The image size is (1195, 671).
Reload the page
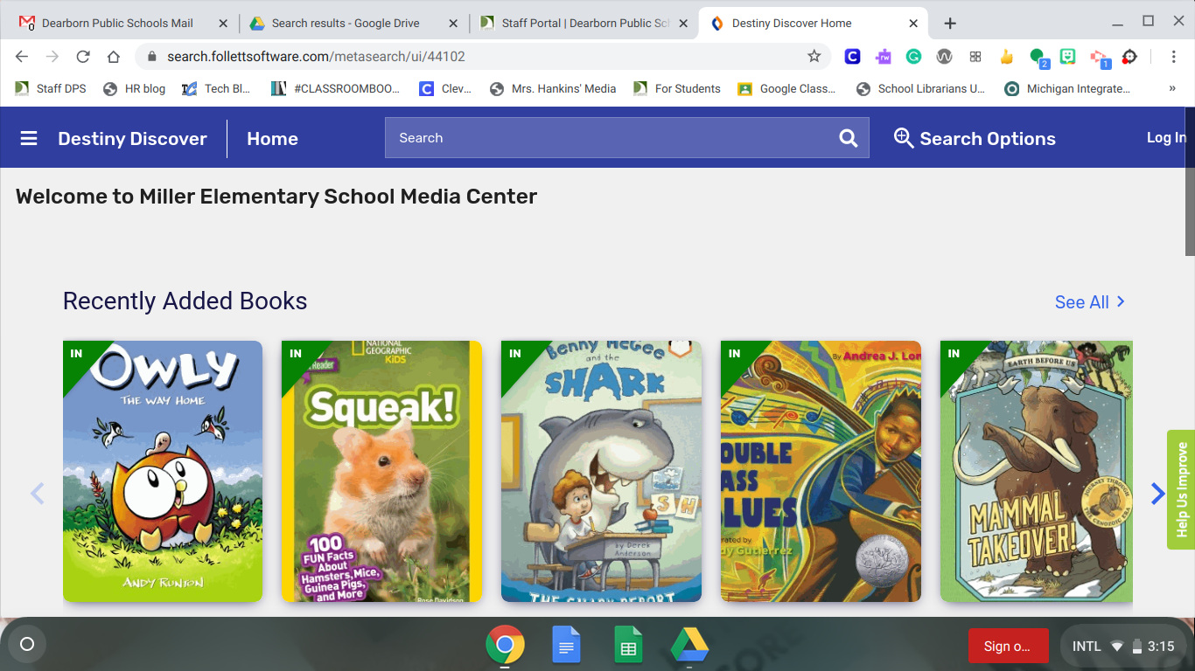tap(83, 57)
